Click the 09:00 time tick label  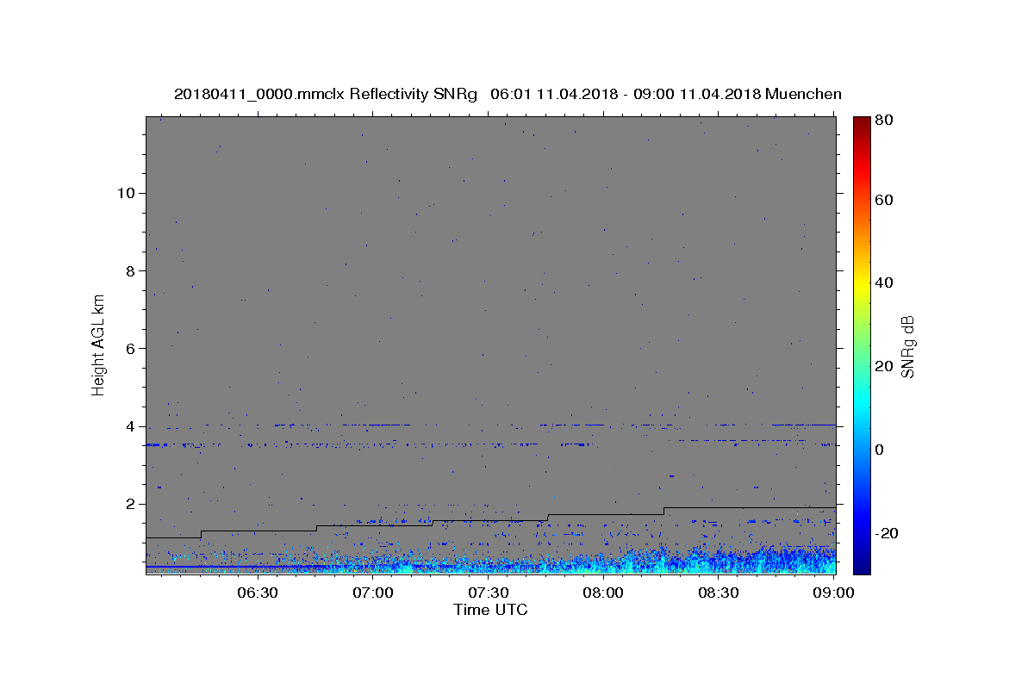[x=834, y=593]
